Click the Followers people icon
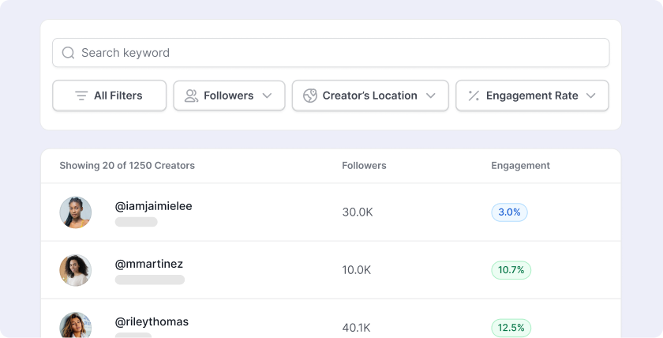Screen dimensions: 663x338 point(191,96)
